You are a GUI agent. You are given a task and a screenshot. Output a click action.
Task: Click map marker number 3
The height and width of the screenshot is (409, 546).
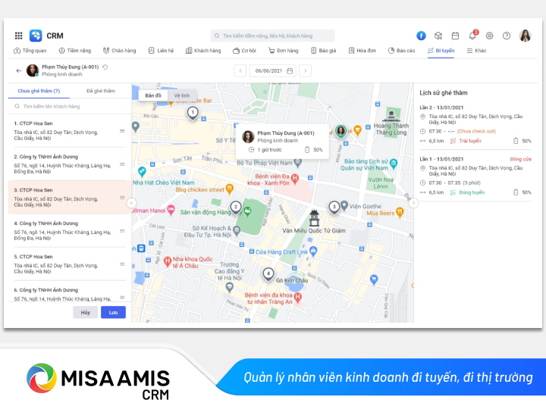click(x=334, y=208)
